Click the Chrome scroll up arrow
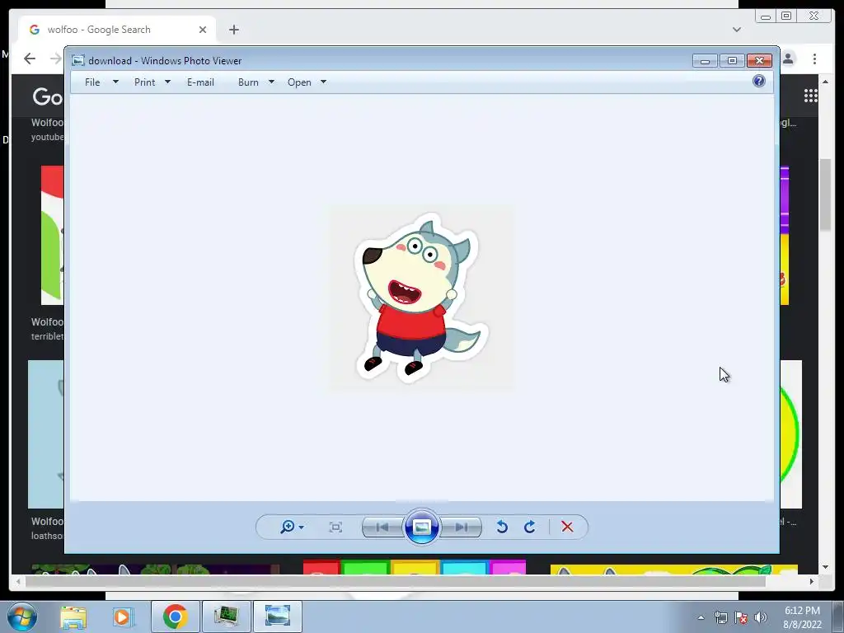This screenshot has width=844, height=633. (x=825, y=82)
